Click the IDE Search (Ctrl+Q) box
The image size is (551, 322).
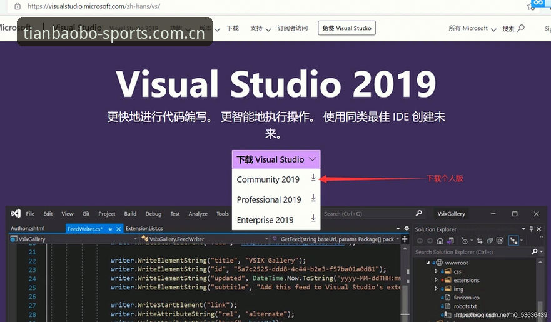373,213
